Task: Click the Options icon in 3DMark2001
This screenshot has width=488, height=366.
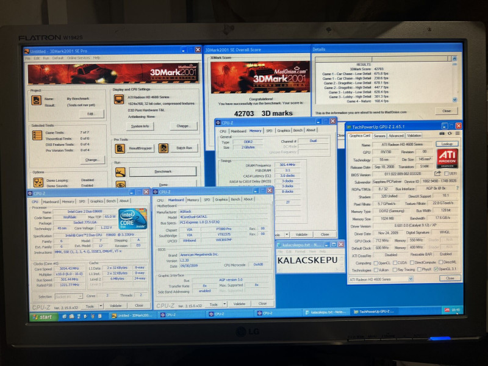Action: pos(38,182)
